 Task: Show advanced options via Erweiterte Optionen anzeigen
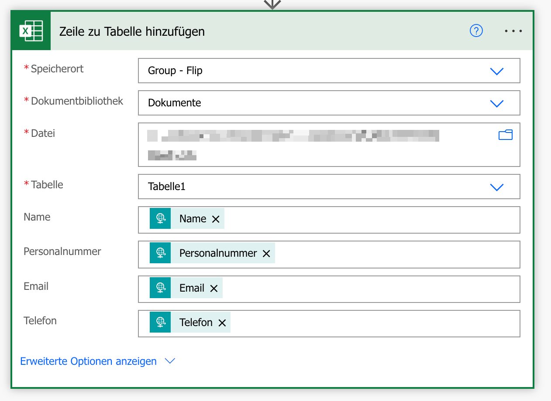(89, 361)
